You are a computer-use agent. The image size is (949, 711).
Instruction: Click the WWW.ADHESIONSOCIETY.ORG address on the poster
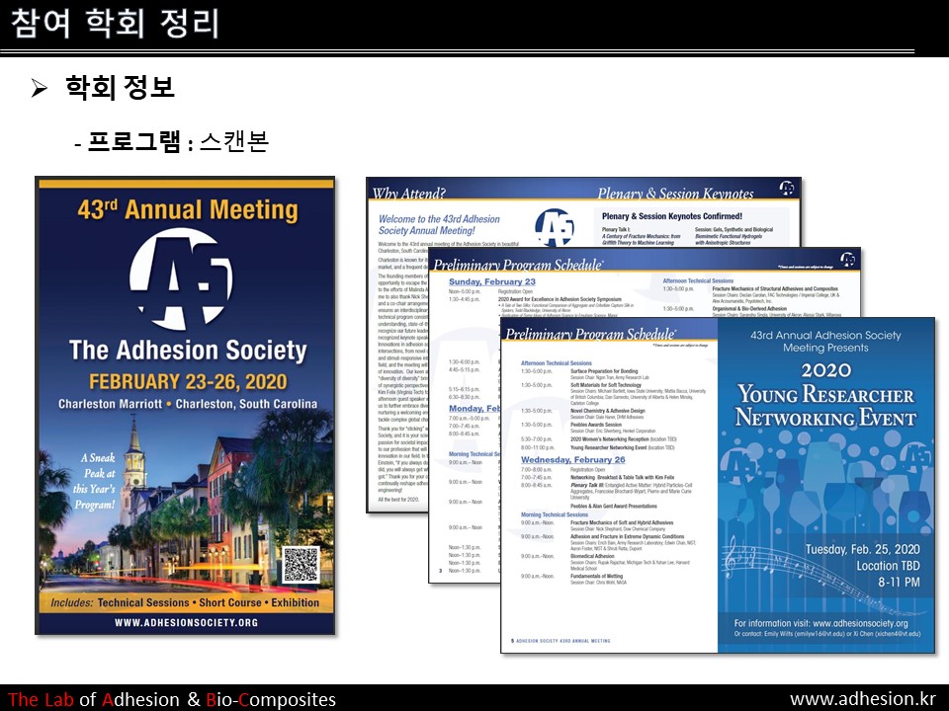pyautogui.click(x=186, y=622)
